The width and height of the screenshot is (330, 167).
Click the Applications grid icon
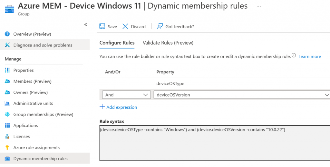[x=7, y=125]
